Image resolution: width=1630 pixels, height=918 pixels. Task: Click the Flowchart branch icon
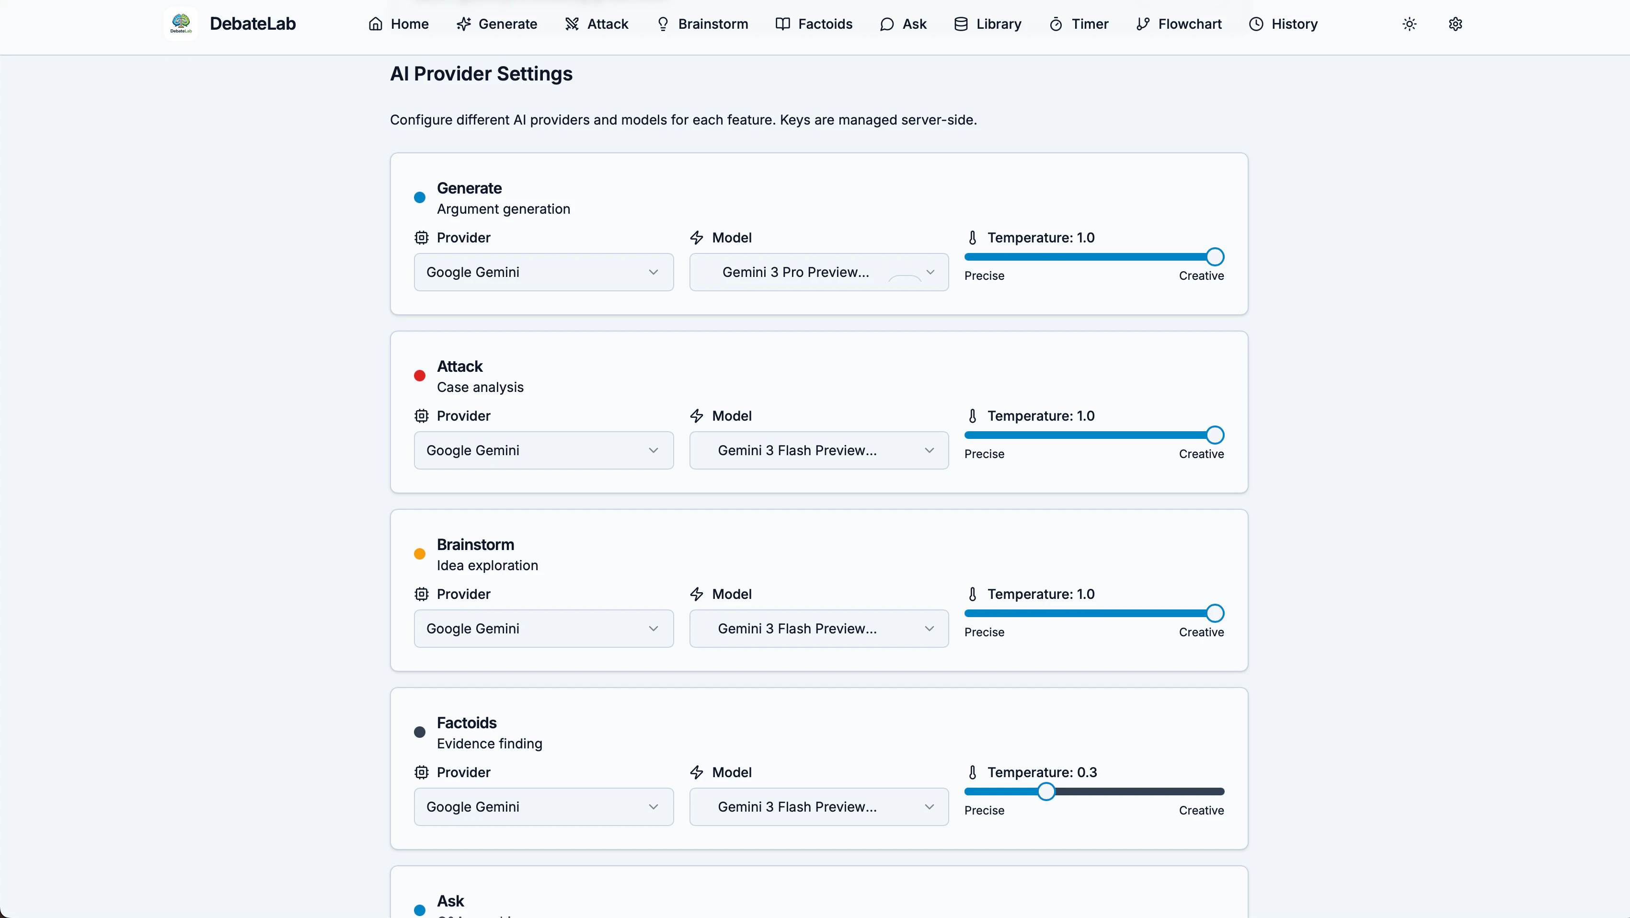click(1143, 24)
